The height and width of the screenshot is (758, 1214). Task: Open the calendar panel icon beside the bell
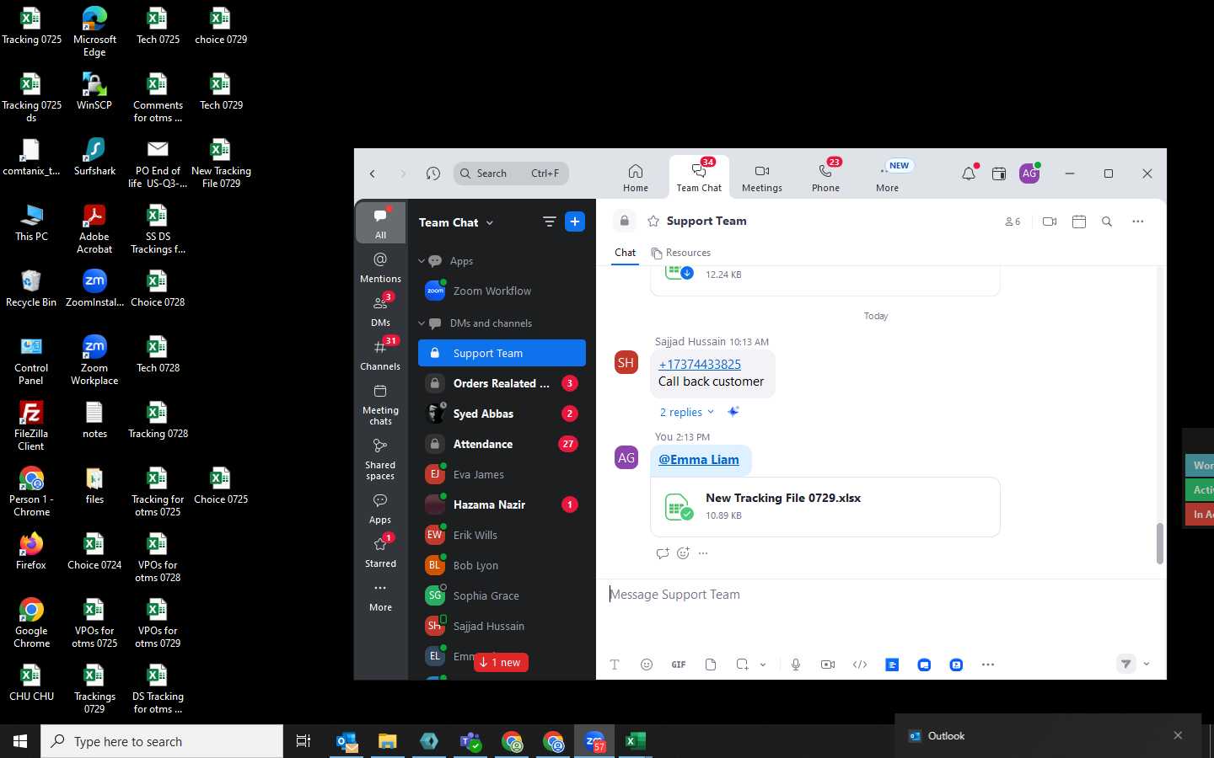pos(999,173)
